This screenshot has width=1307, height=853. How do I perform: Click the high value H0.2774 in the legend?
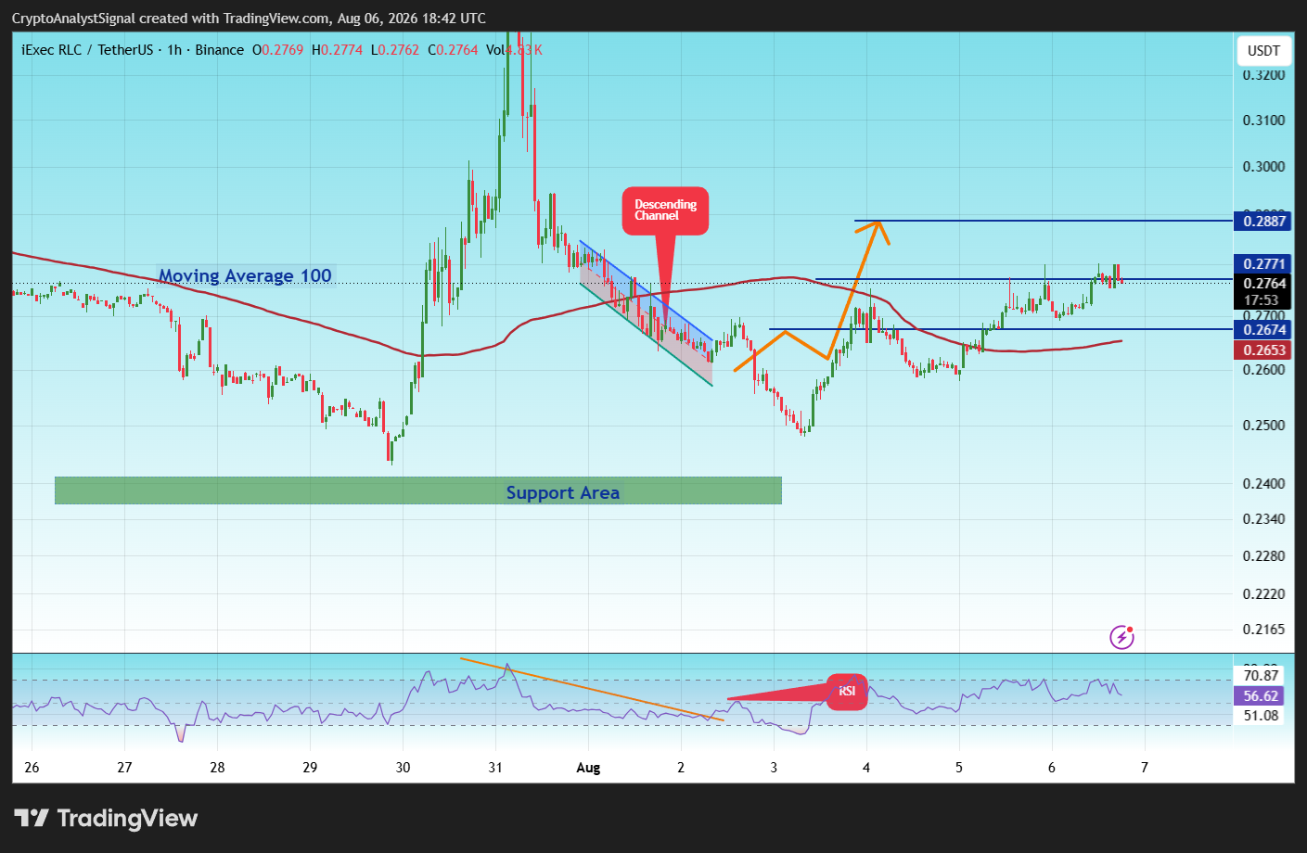[x=337, y=50]
